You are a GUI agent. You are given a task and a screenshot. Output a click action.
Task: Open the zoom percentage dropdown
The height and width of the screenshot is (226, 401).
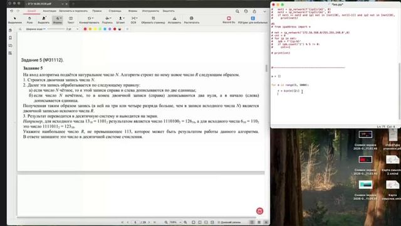point(175,222)
